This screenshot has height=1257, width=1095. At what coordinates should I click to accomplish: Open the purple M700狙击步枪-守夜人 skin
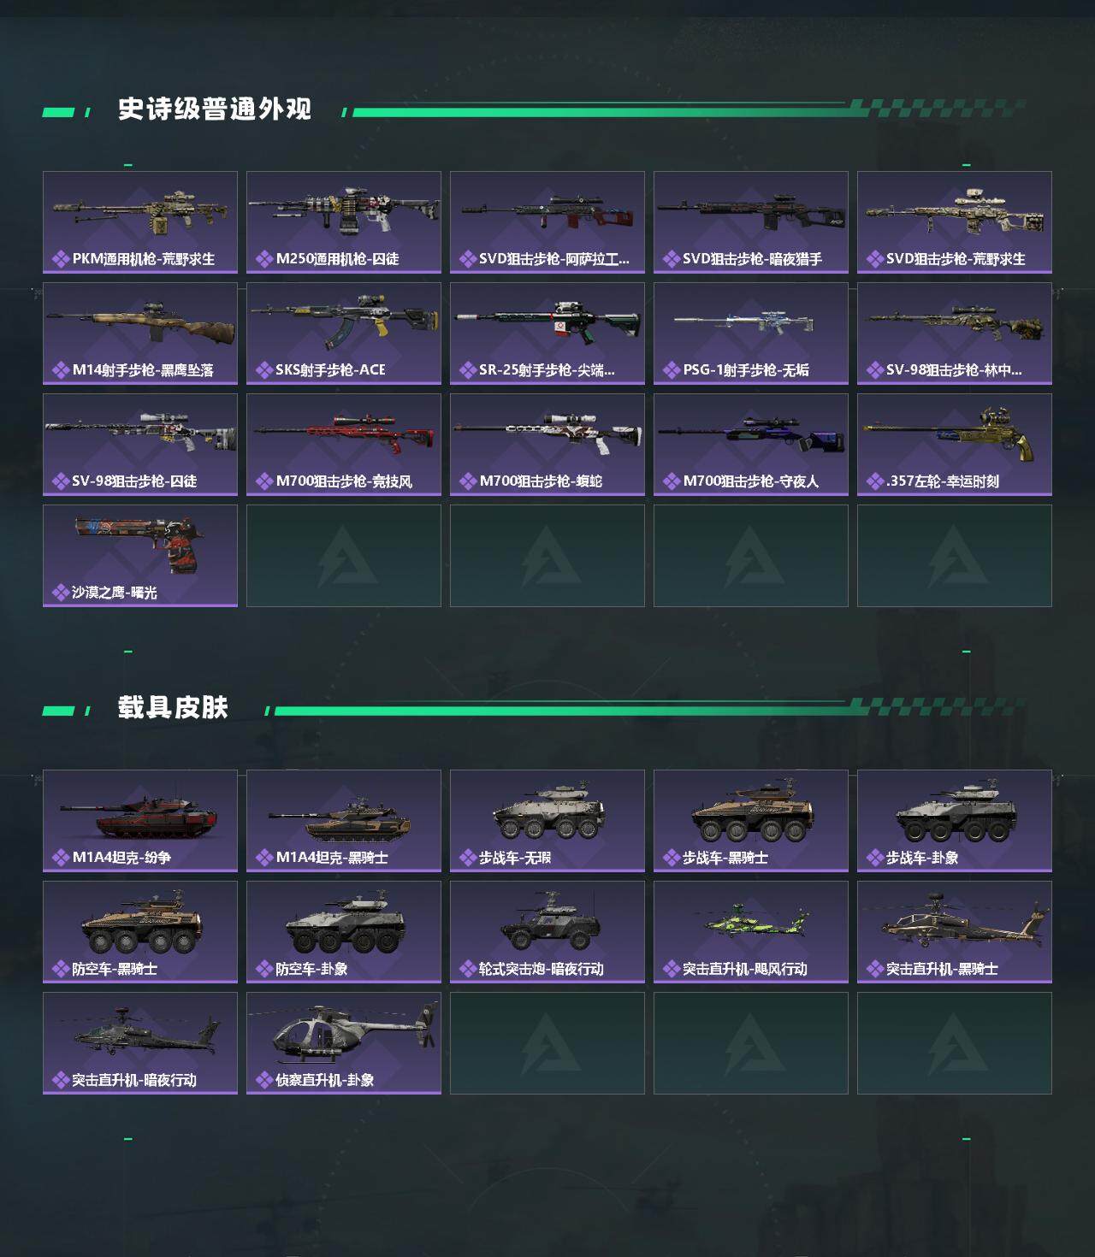[751, 445]
